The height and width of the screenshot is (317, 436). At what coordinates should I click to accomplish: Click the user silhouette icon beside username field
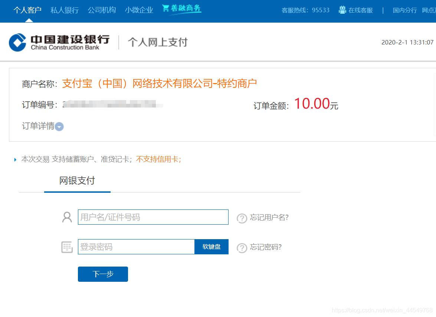pos(67,217)
